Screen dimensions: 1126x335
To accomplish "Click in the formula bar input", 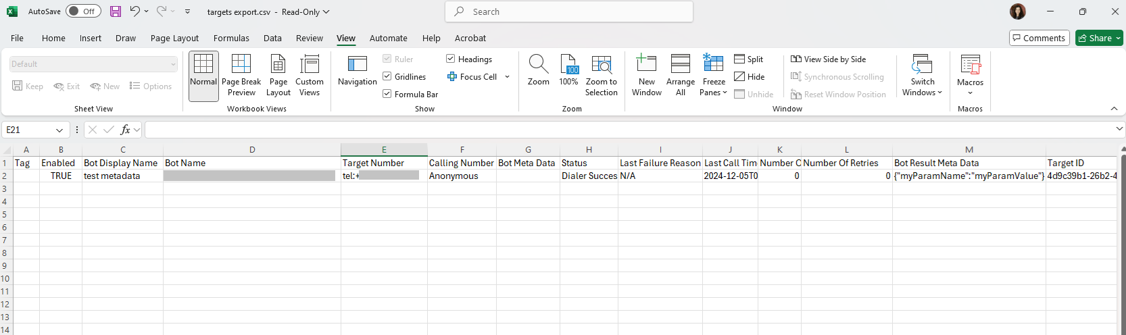I will tap(629, 130).
